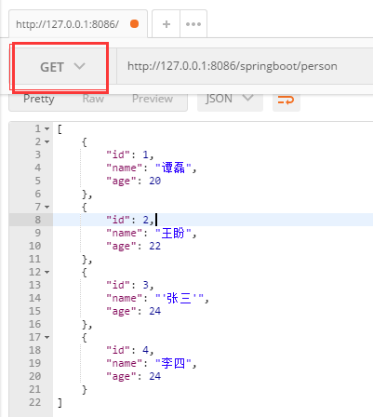Click the "age": 20 line
373x417 pixels.
tap(133, 181)
